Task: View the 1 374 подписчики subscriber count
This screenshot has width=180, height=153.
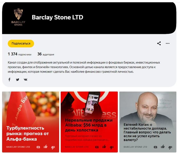Action: pyautogui.click(x=20, y=54)
